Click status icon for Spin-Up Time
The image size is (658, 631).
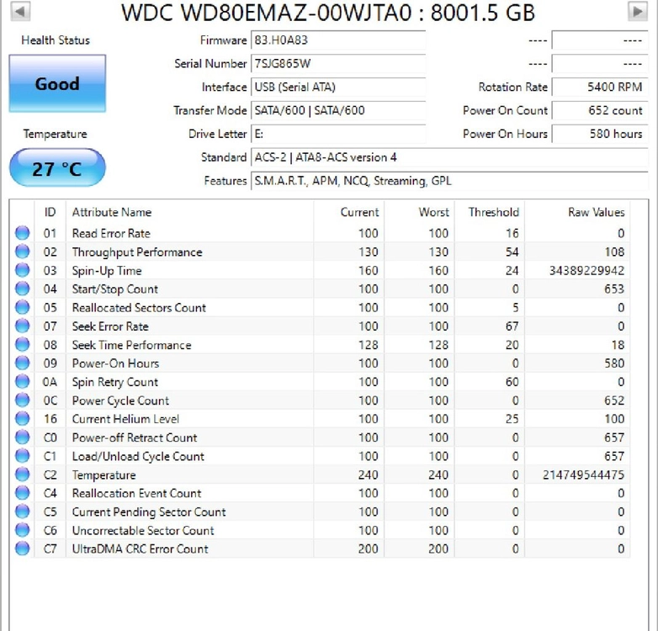(x=22, y=270)
